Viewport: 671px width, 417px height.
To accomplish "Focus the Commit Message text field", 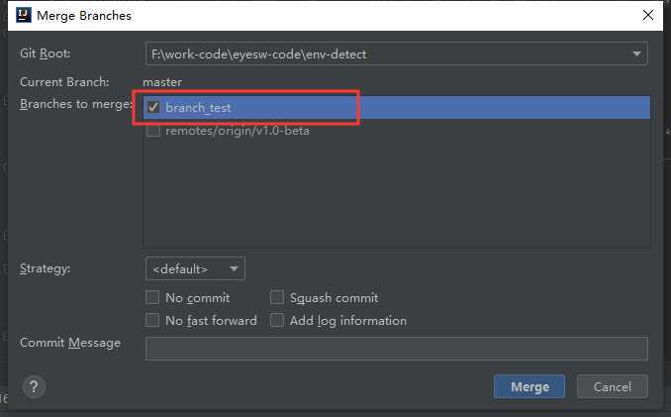I will tap(396, 349).
